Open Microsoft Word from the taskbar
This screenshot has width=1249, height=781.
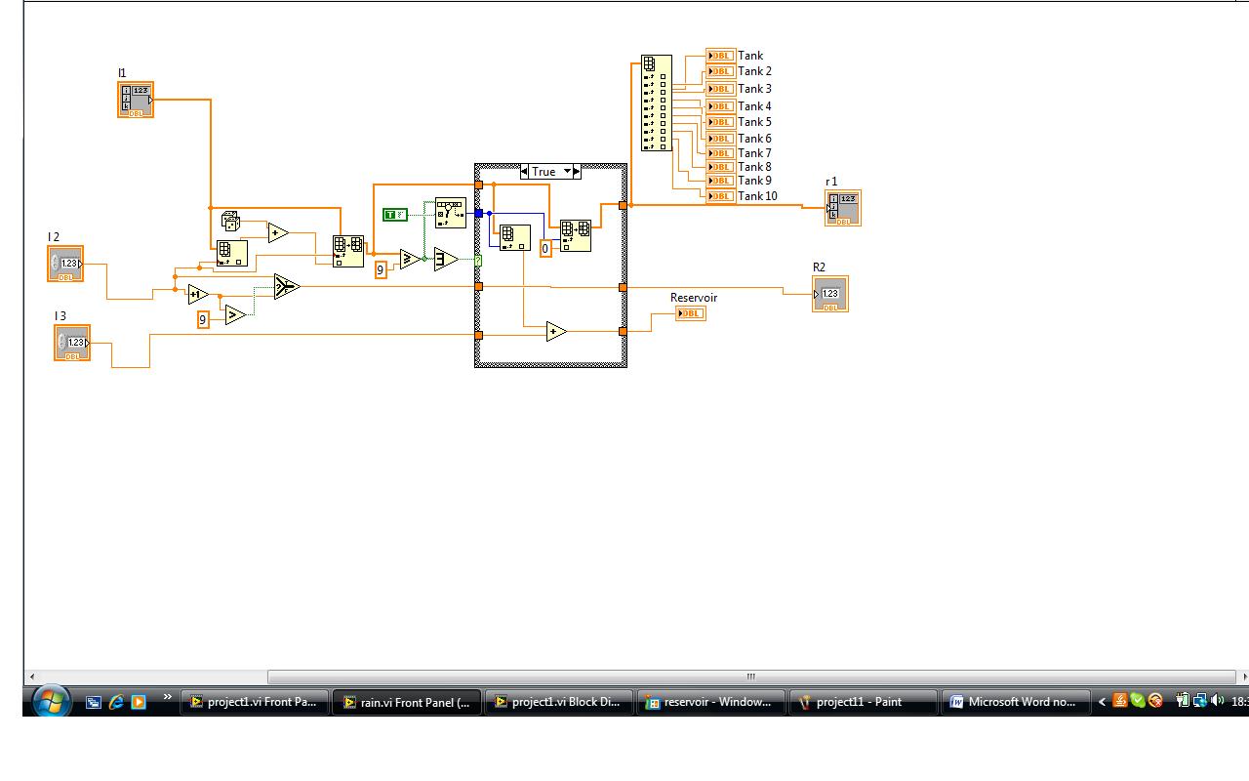1014,702
